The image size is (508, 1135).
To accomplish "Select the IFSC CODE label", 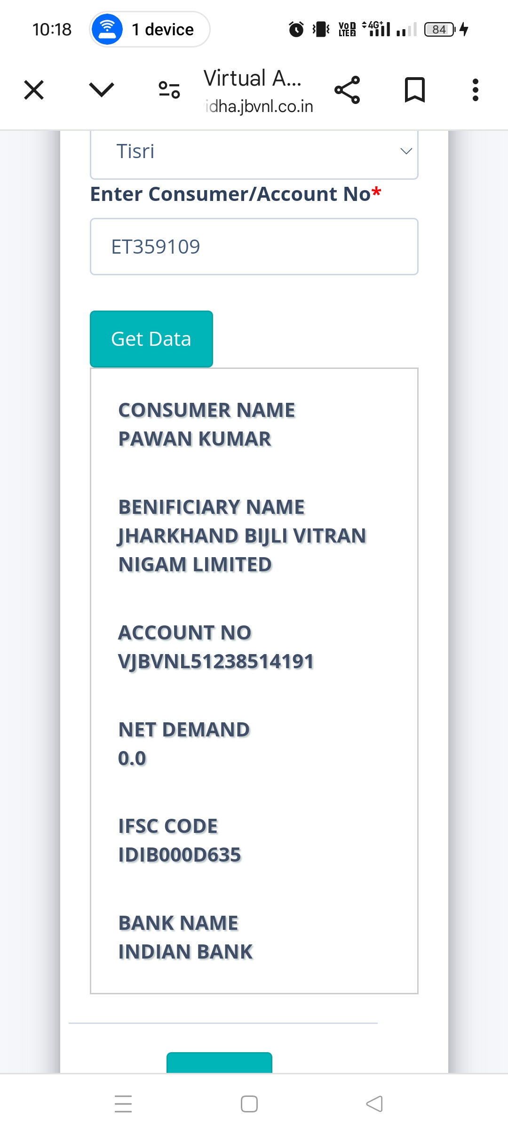I will point(168,826).
